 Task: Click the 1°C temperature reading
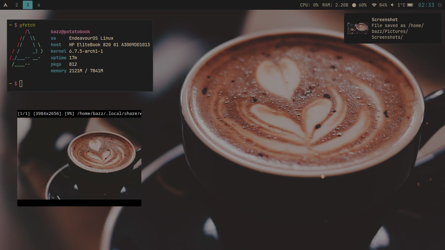(x=401, y=5)
